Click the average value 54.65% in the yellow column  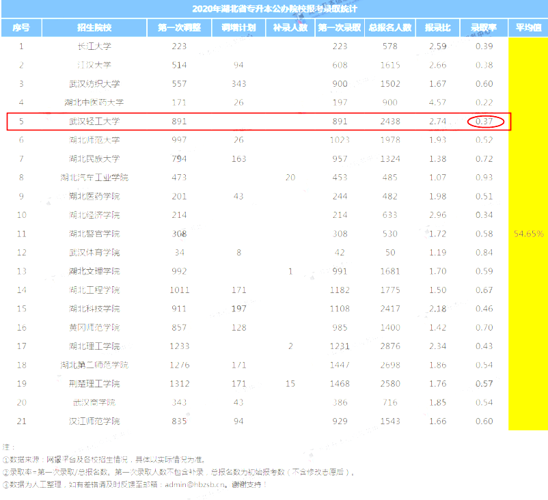pyautogui.click(x=528, y=234)
